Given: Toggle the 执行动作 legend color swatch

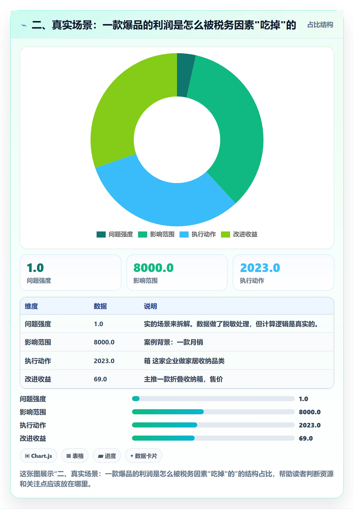Looking at the screenshot, I should [184, 234].
